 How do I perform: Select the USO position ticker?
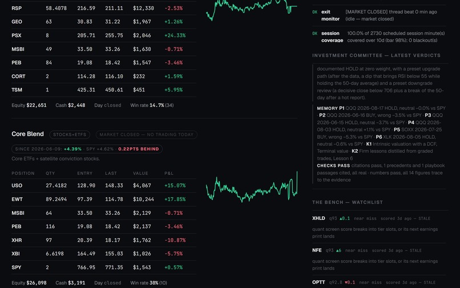[17, 186]
